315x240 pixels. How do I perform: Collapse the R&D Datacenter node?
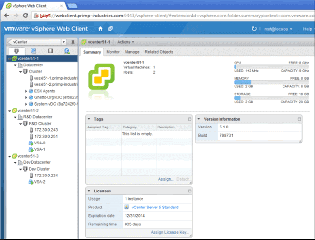[15, 117]
